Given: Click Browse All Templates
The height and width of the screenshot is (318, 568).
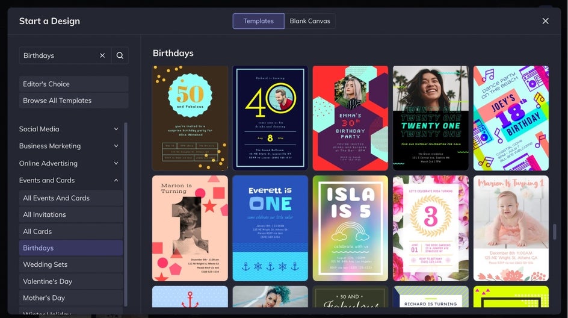Looking at the screenshot, I should 73,101.
